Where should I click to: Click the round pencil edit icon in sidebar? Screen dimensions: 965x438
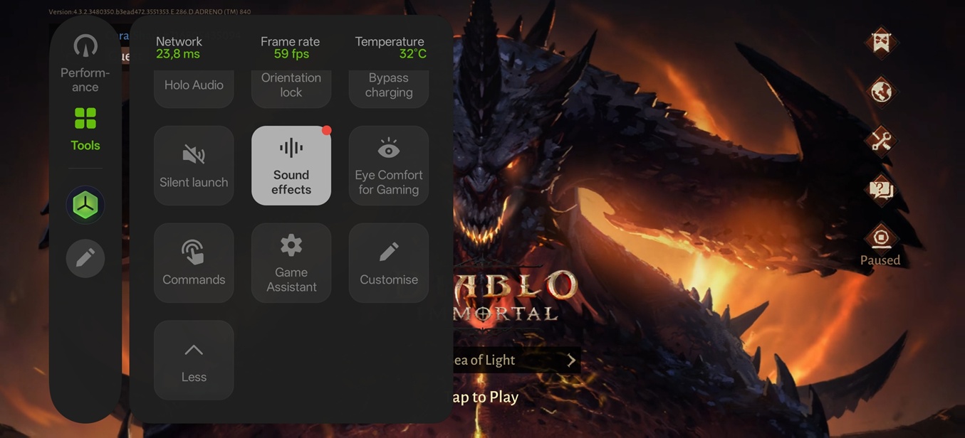pyautogui.click(x=85, y=258)
